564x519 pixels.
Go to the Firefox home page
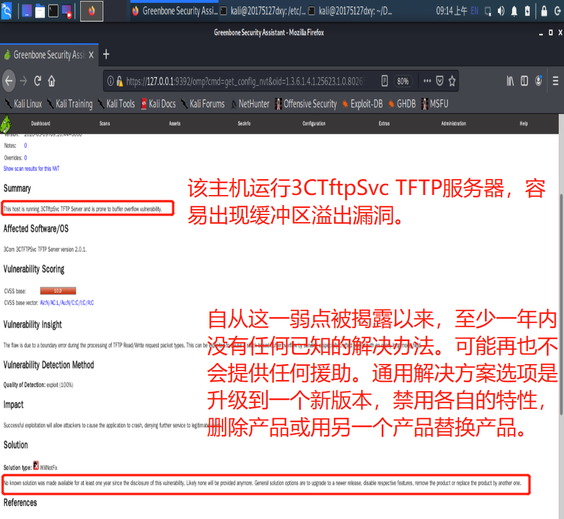[x=51, y=81]
